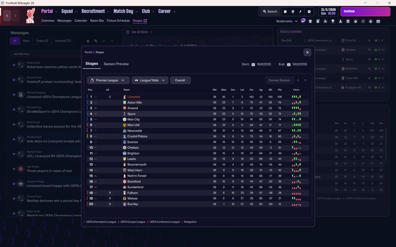The image size is (396, 247).
Task: Open the 9+ notifications chat bubble
Action: click(303, 20)
